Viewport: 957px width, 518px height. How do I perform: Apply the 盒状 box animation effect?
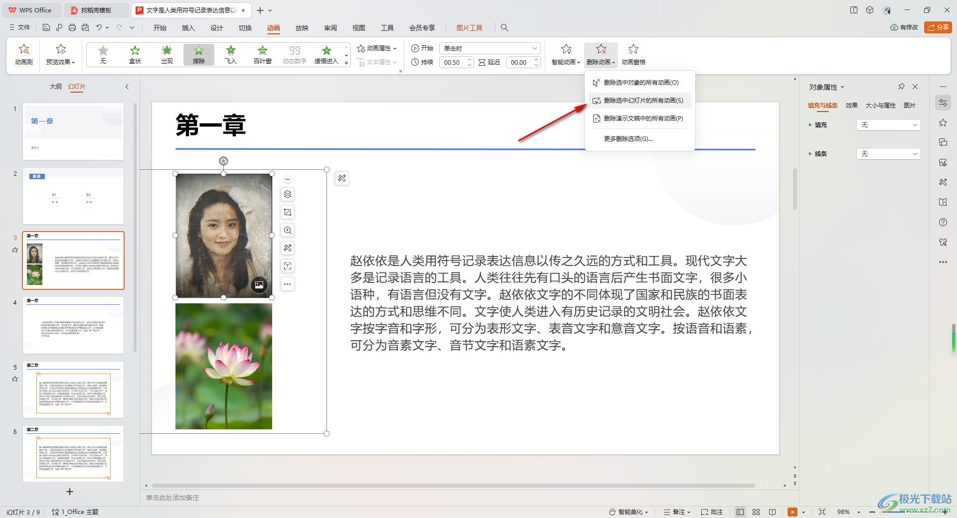(135, 54)
